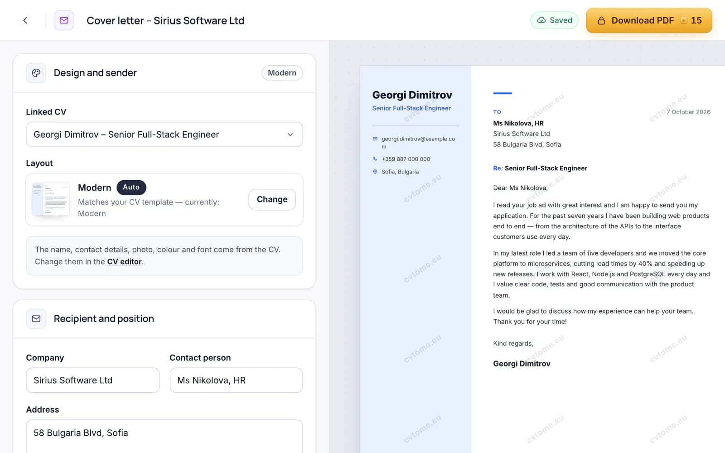Click the lock icon on Download PDF
The height and width of the screenshot is (453, 725).
pyautogui.click(x=601, y=20)
